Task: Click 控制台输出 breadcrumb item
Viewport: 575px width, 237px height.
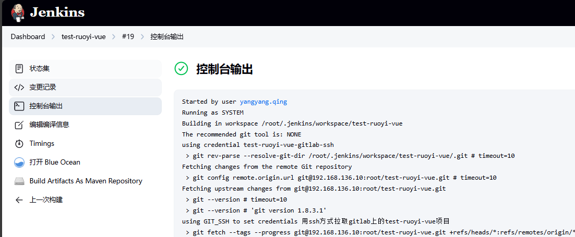Action: pos(167,36)
